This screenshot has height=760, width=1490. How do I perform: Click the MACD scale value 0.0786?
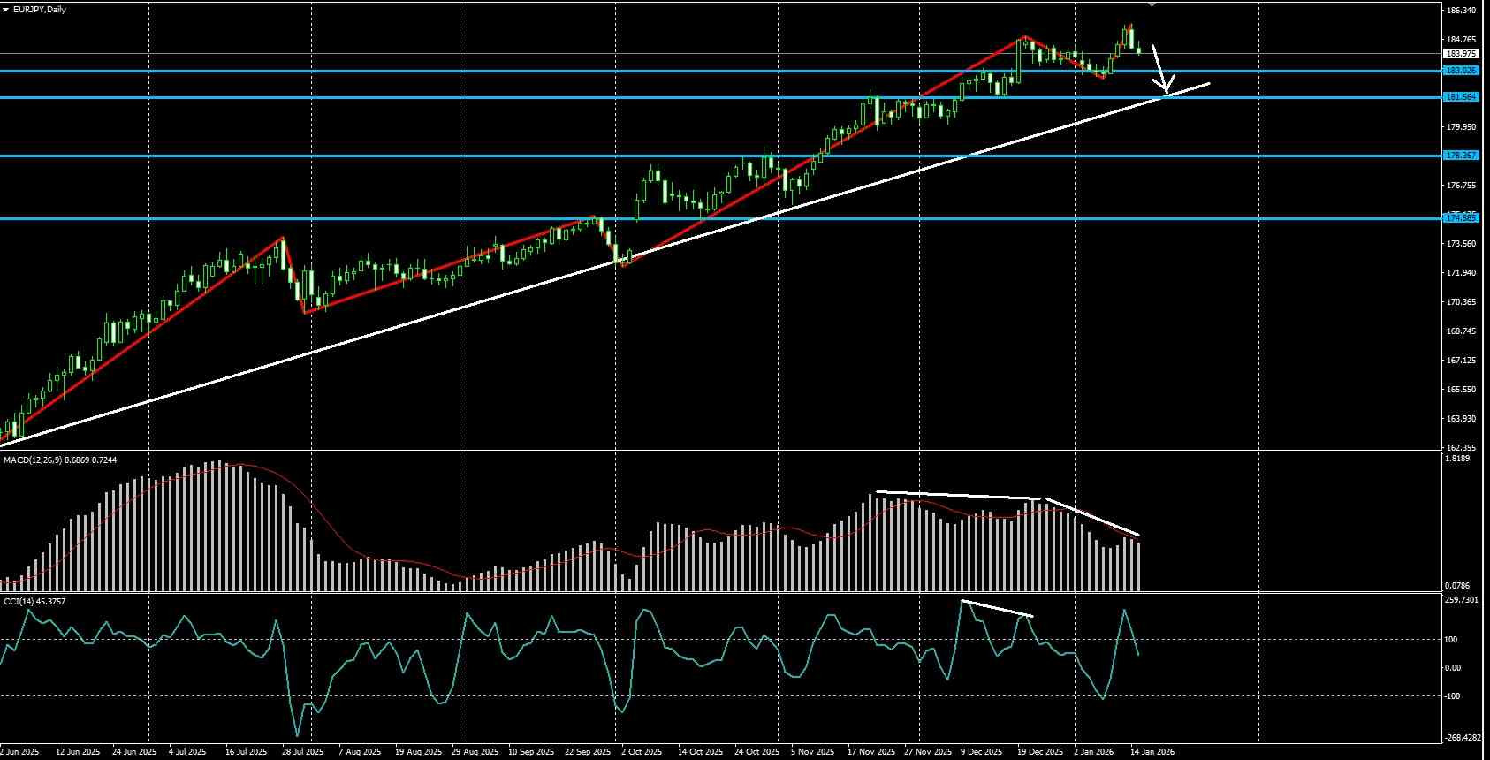(1459, 586)
